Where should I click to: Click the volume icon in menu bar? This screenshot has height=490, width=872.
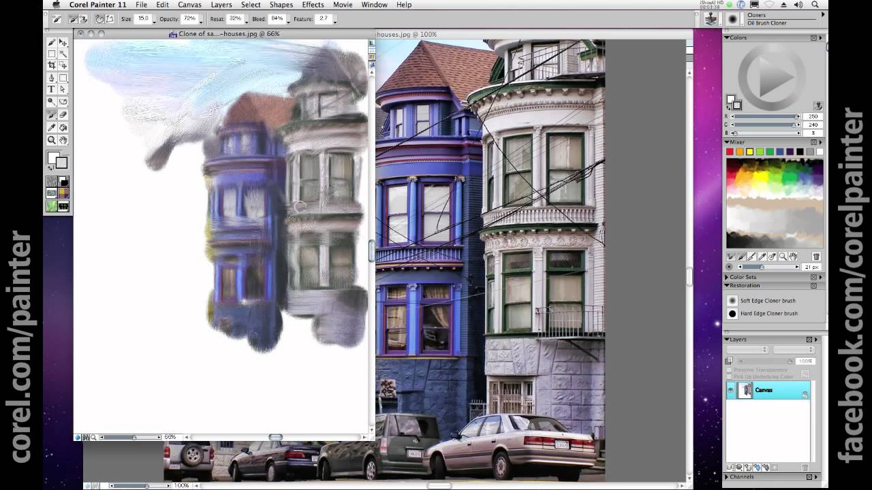coord(798,5)
